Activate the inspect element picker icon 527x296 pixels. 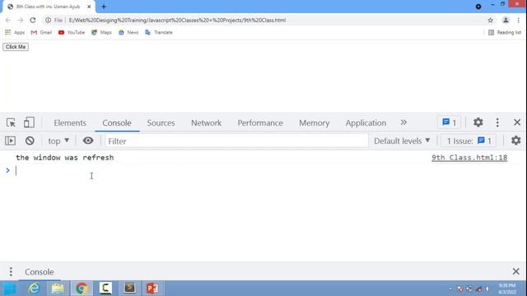tap(11, 123)
